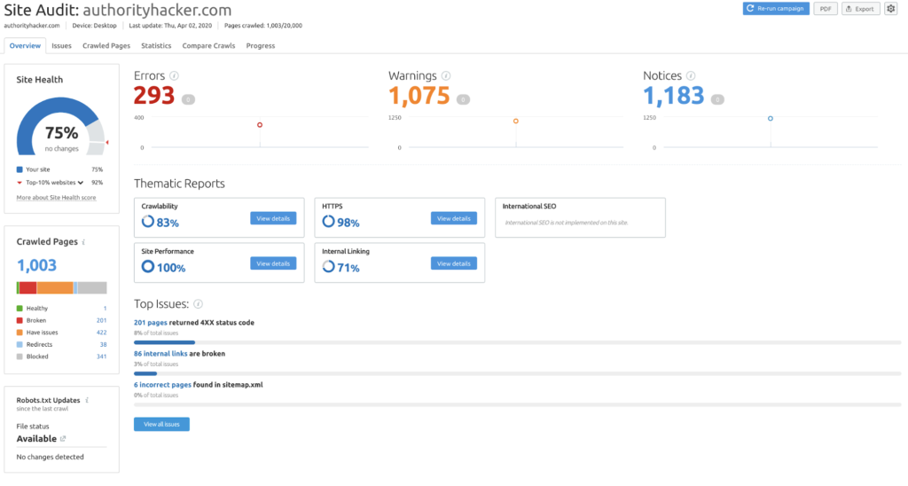
Task: Open the Crawled Pages tab
Action: click(x=106, y=46)
